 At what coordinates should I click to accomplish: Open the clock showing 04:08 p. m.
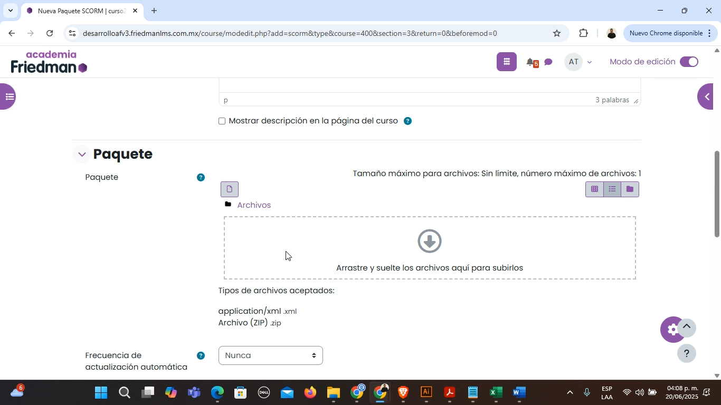682,392
